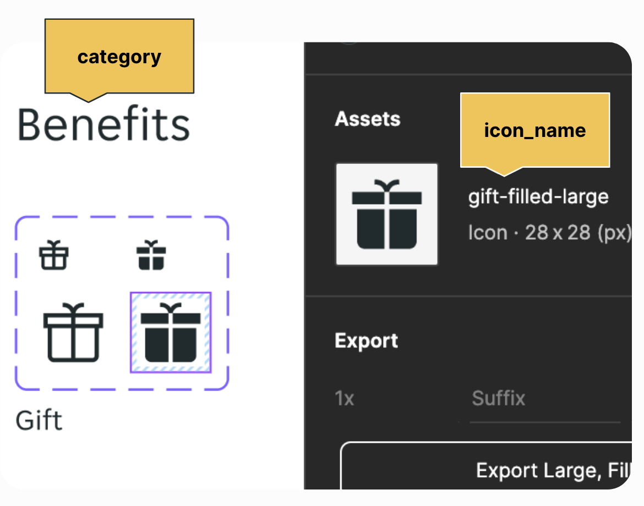Screen dimensions: 644x506
Task: Click the divider line above Export section
Action: [468, 296]
